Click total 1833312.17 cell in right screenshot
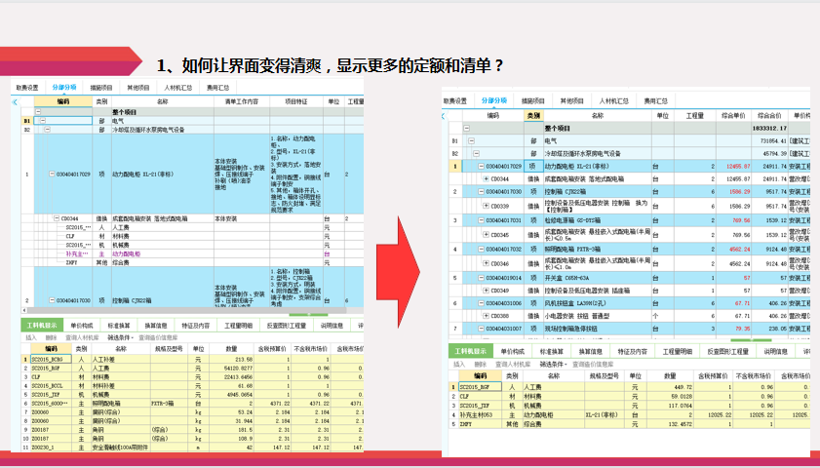This screenshot has width=820, height=468. pos(769,128)
